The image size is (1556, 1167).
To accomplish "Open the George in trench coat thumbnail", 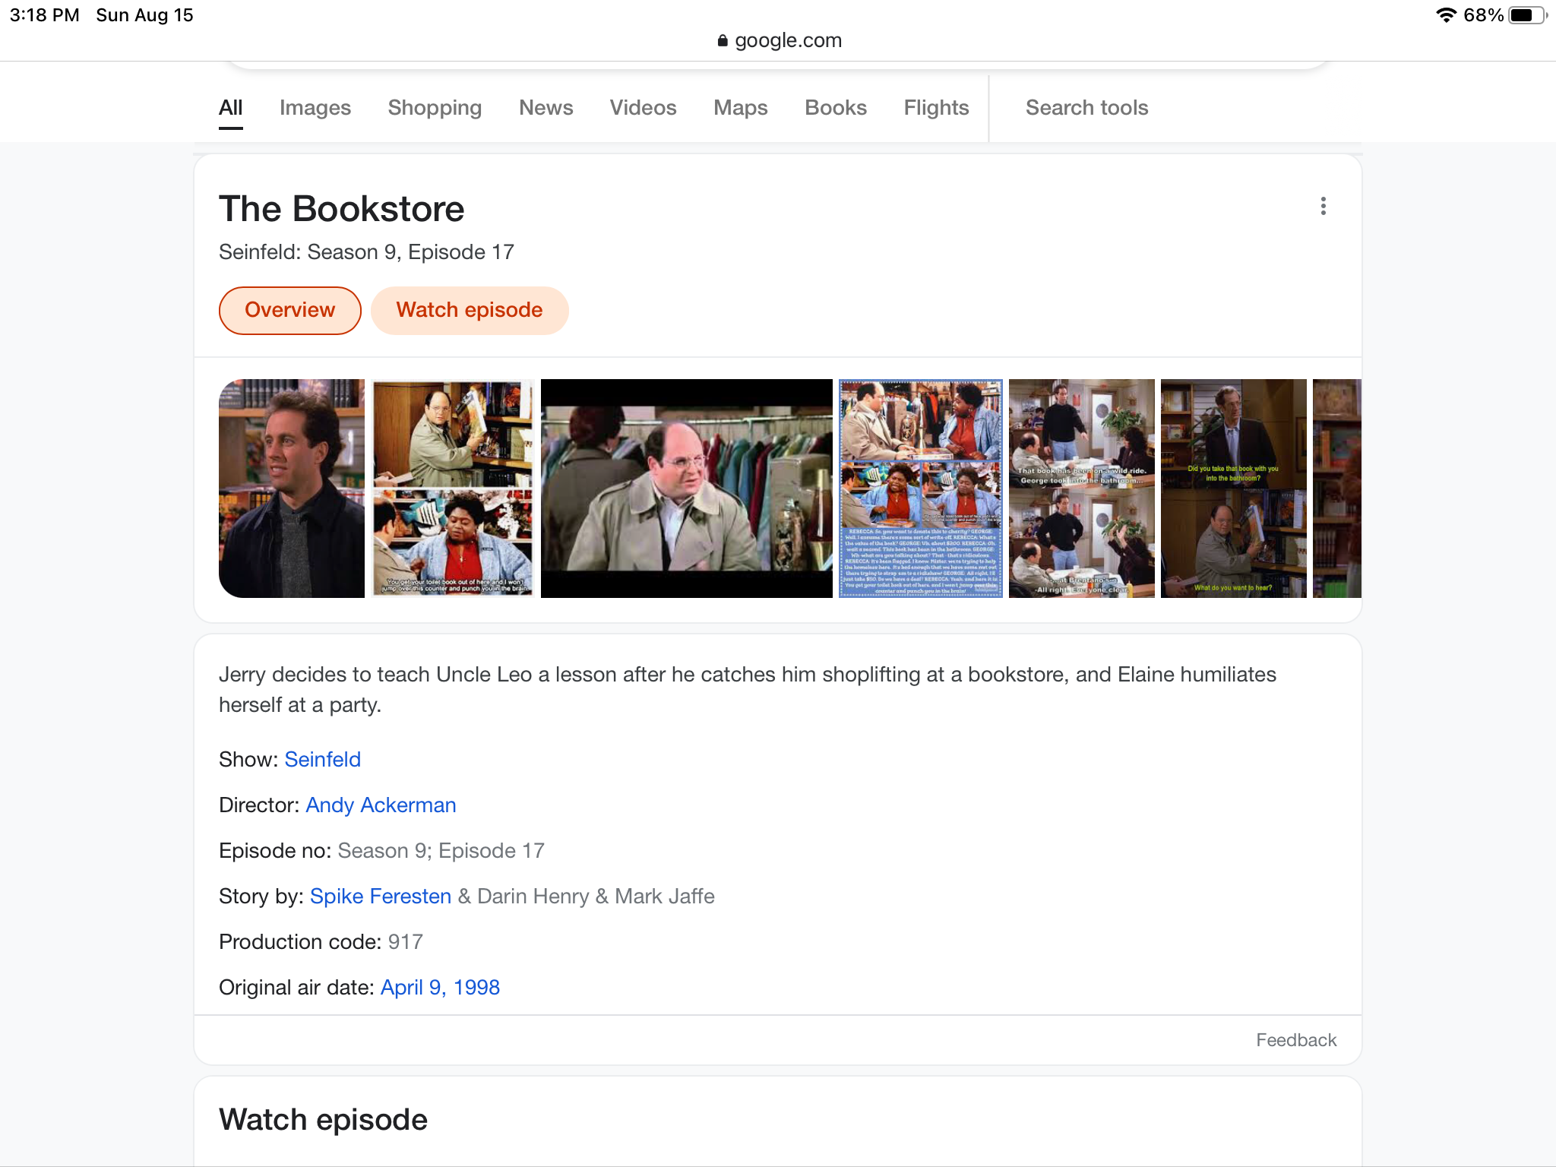I will 687,489.
